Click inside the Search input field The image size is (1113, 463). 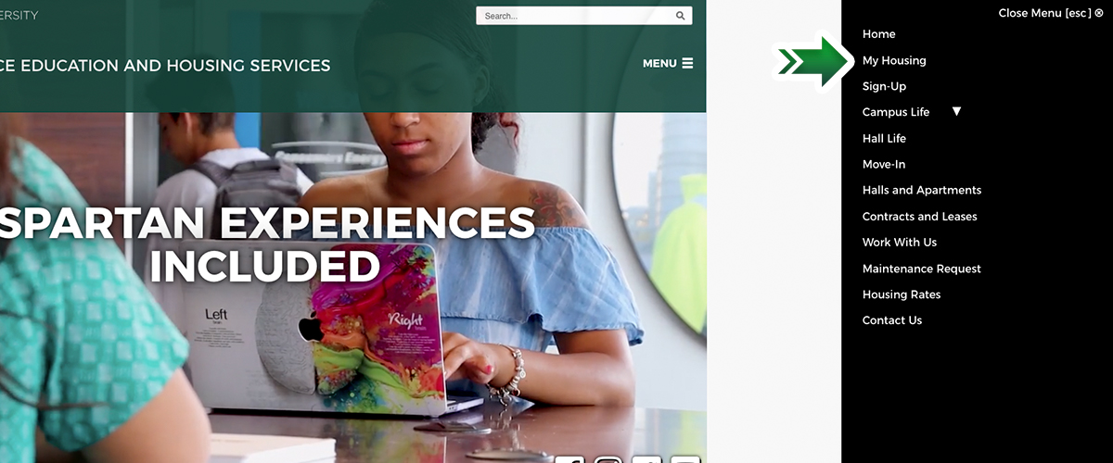(573, 16)
